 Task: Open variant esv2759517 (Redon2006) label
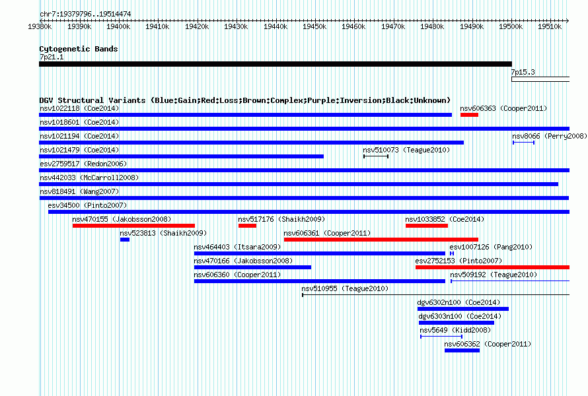(83, 164)
